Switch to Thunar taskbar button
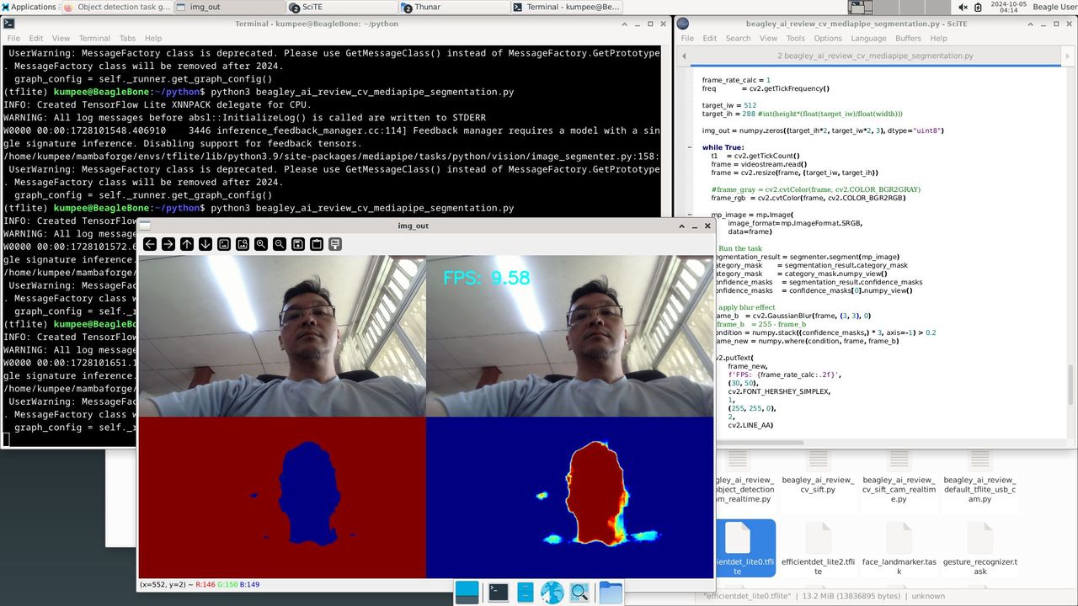This screenshot has height=606, width=1078. coord(454,7)
